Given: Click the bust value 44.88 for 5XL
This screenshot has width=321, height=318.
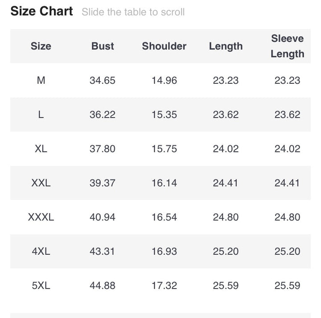Looking at the screenshot, I should [103, 285].
